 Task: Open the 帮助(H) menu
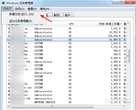tap(45, 9)
